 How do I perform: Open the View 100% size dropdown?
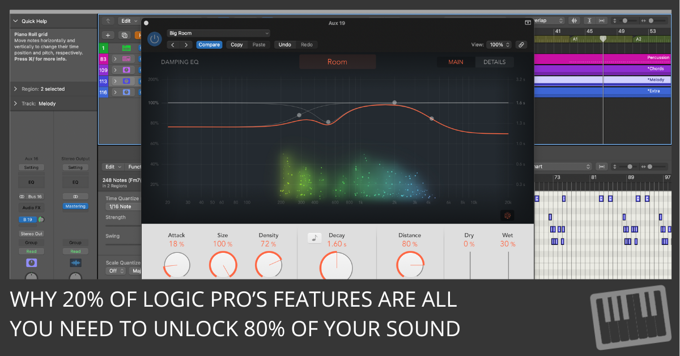point(500,45)
